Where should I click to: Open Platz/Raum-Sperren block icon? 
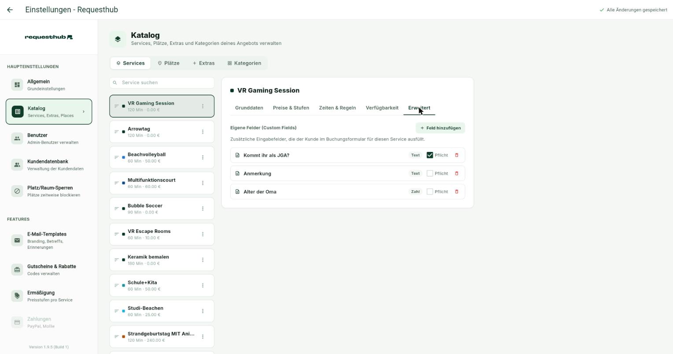(17, 191)
